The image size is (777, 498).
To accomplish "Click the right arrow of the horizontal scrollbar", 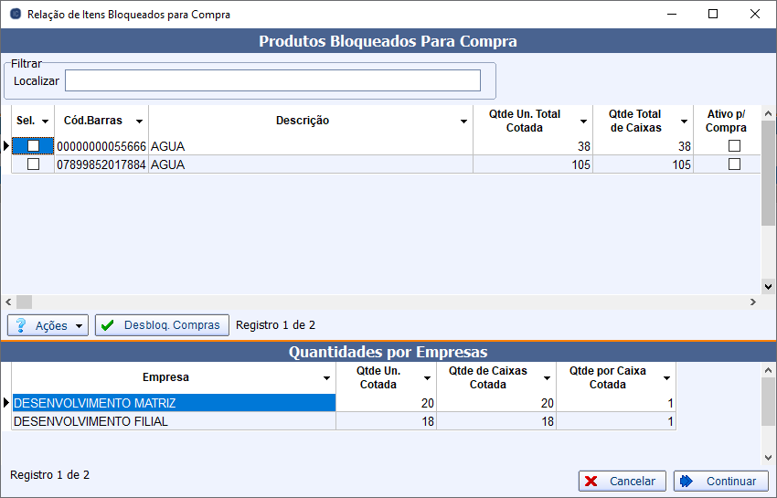I will (x=753, y=302).
